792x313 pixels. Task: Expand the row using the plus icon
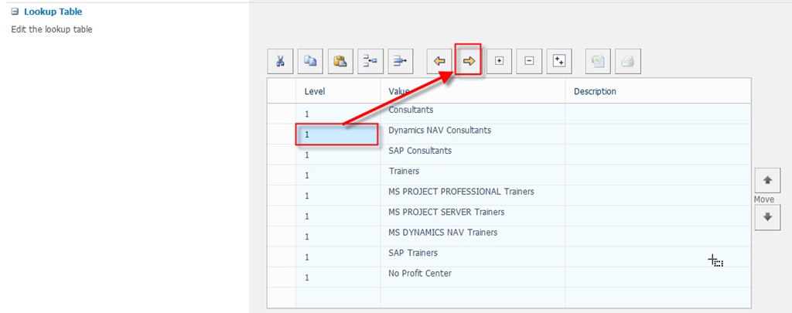coord(499,61)
